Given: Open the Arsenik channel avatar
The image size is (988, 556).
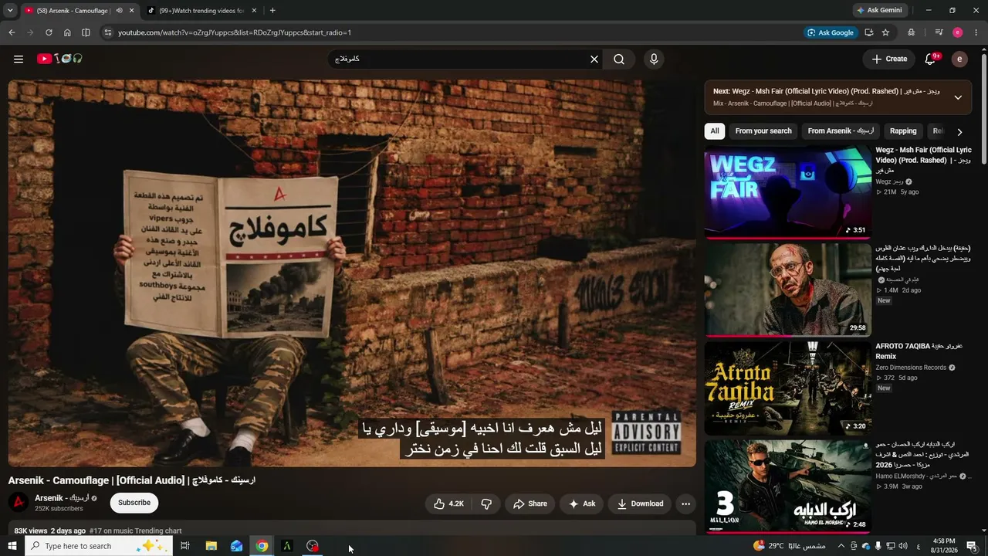Looking at the screenshot, I should point(19,503).
